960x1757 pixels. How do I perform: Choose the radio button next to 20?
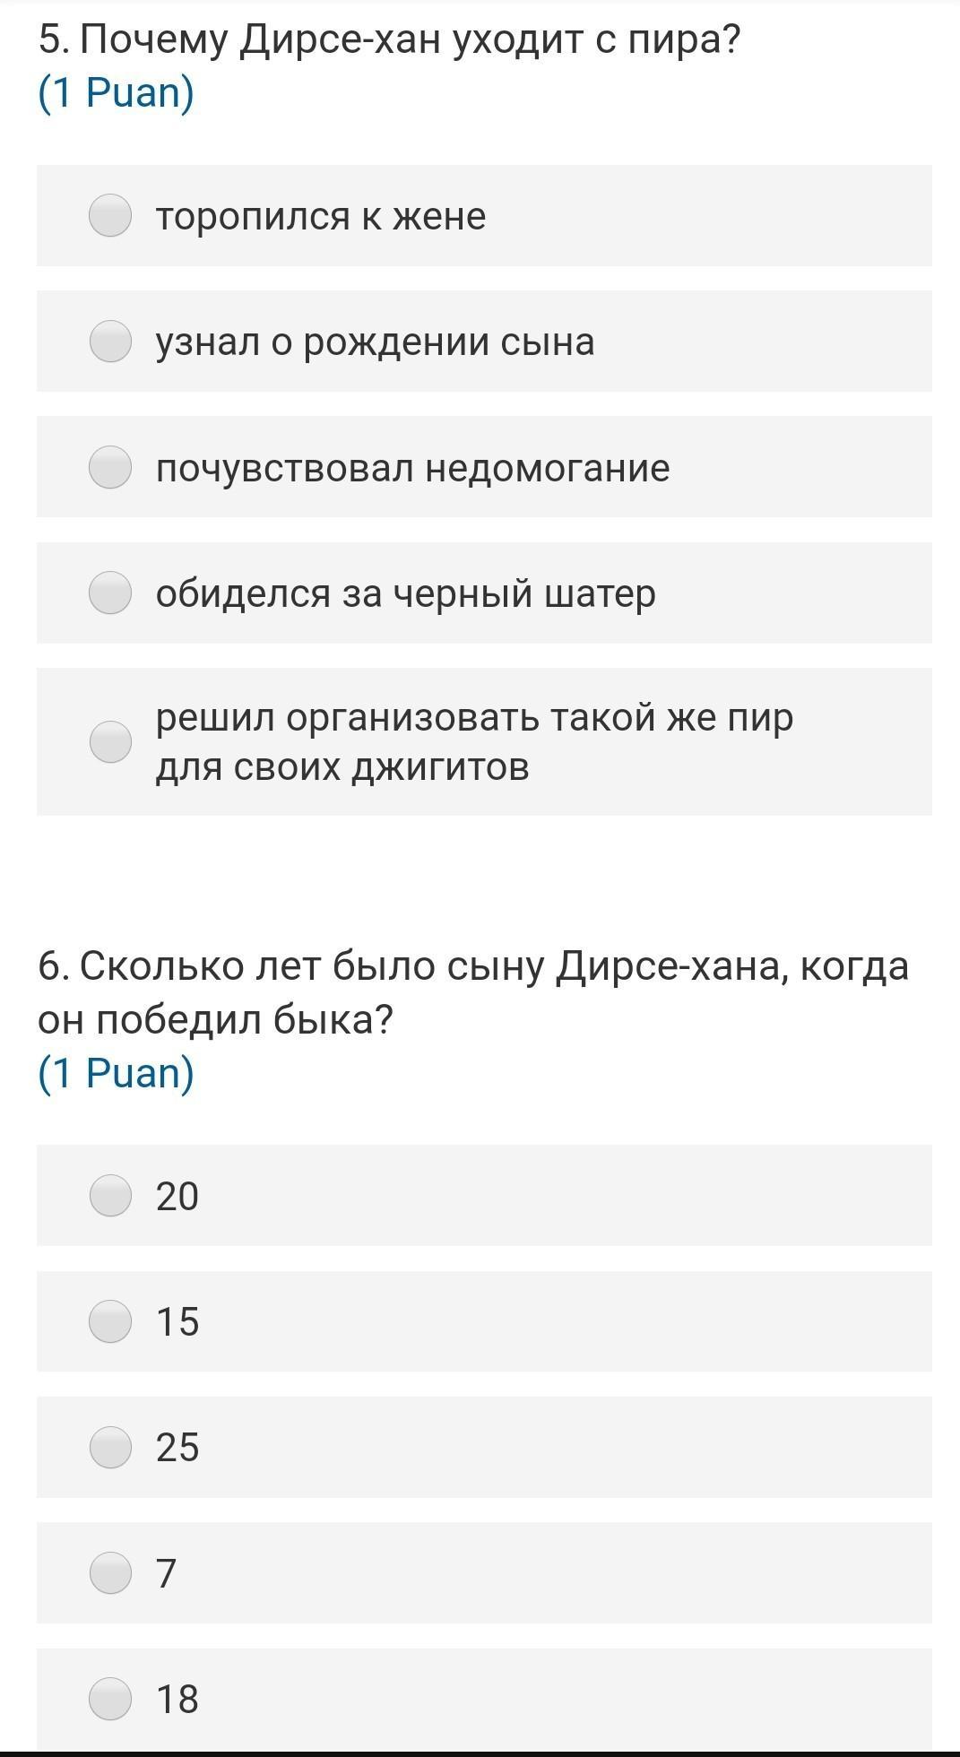point(110,1195)
